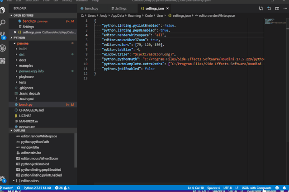Change encoding via UTF-8 status item
This screenshot has width=289, height=192.
point(227,188)
